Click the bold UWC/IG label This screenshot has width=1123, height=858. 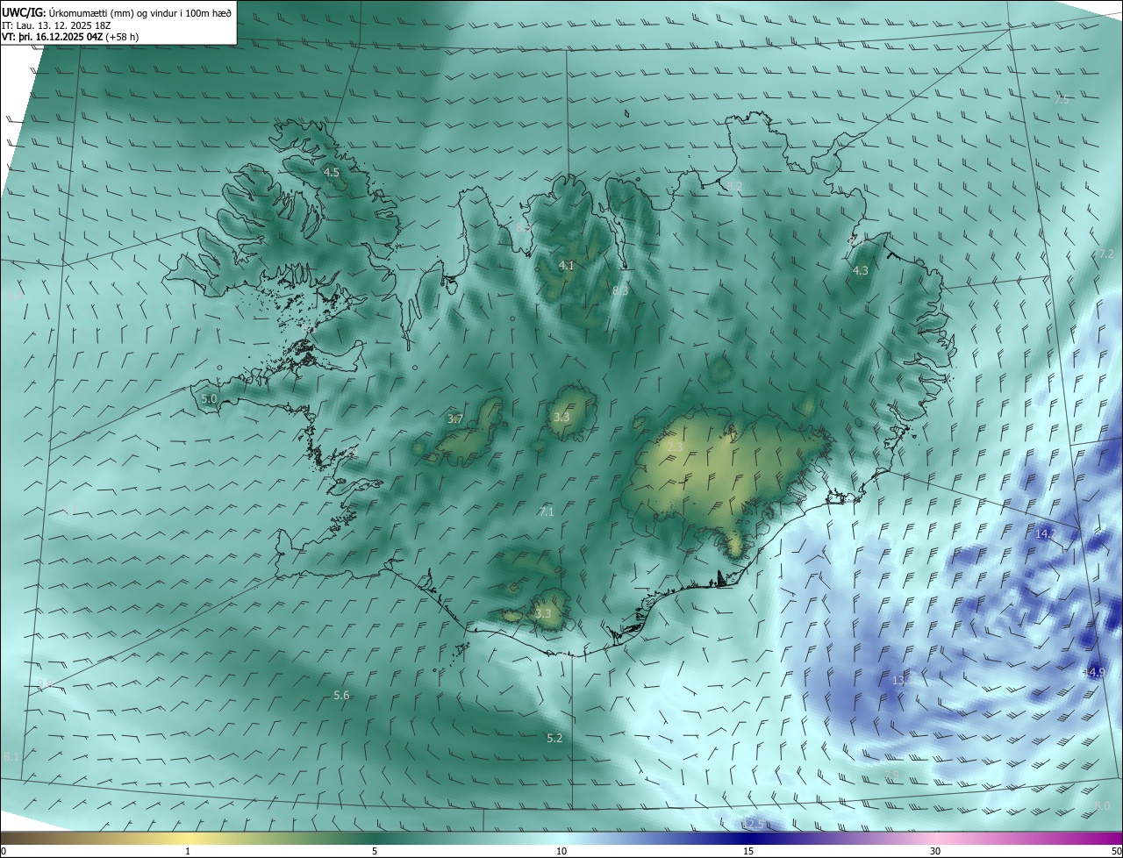[x=24, y=13]
